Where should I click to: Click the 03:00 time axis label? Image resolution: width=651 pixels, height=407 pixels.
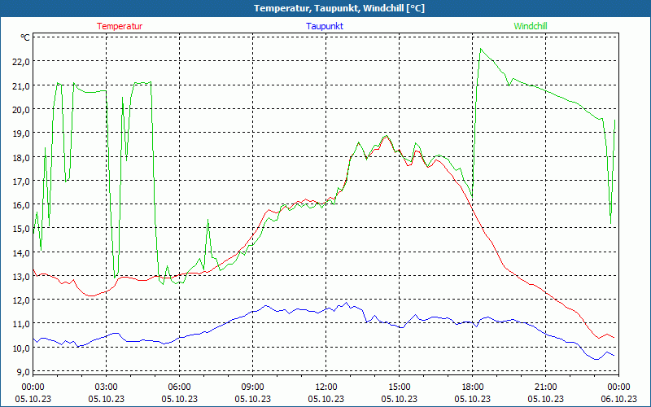pos(107,387)
